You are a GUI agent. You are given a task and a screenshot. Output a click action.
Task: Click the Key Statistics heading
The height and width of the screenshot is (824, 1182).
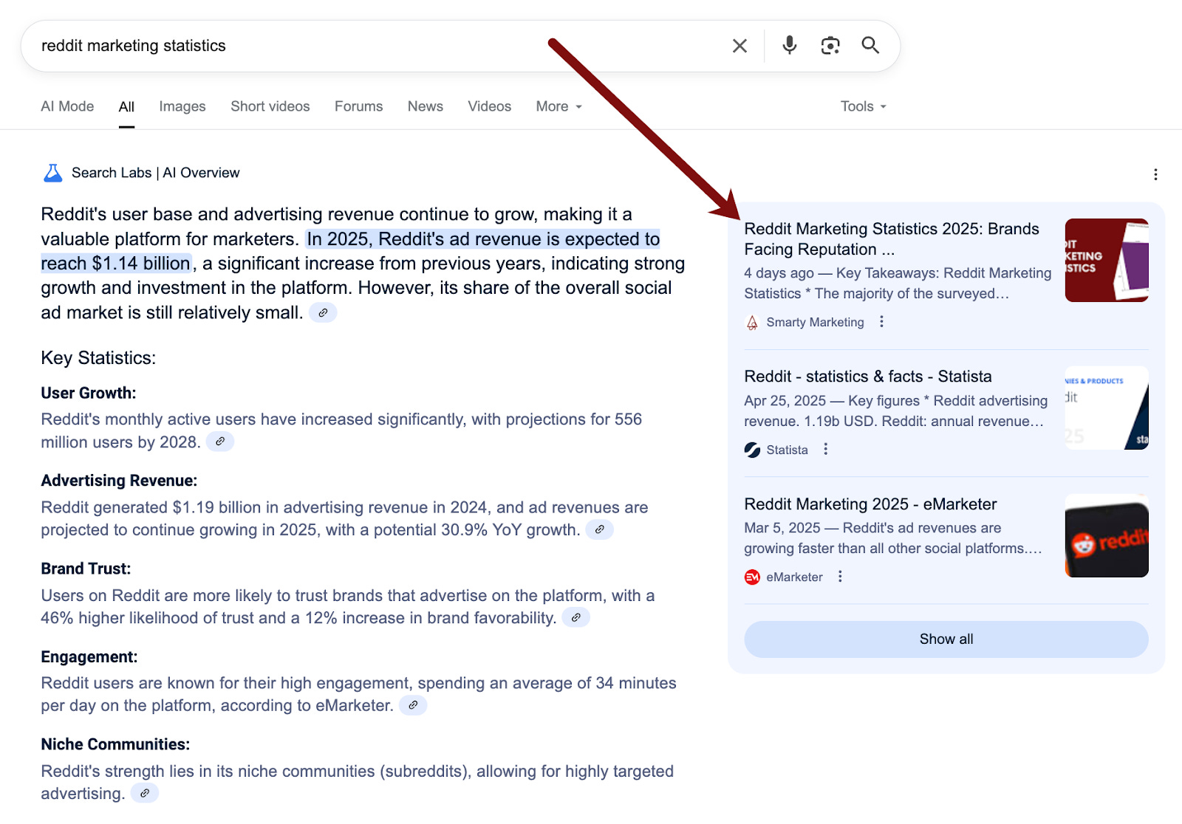pos(98,358)
